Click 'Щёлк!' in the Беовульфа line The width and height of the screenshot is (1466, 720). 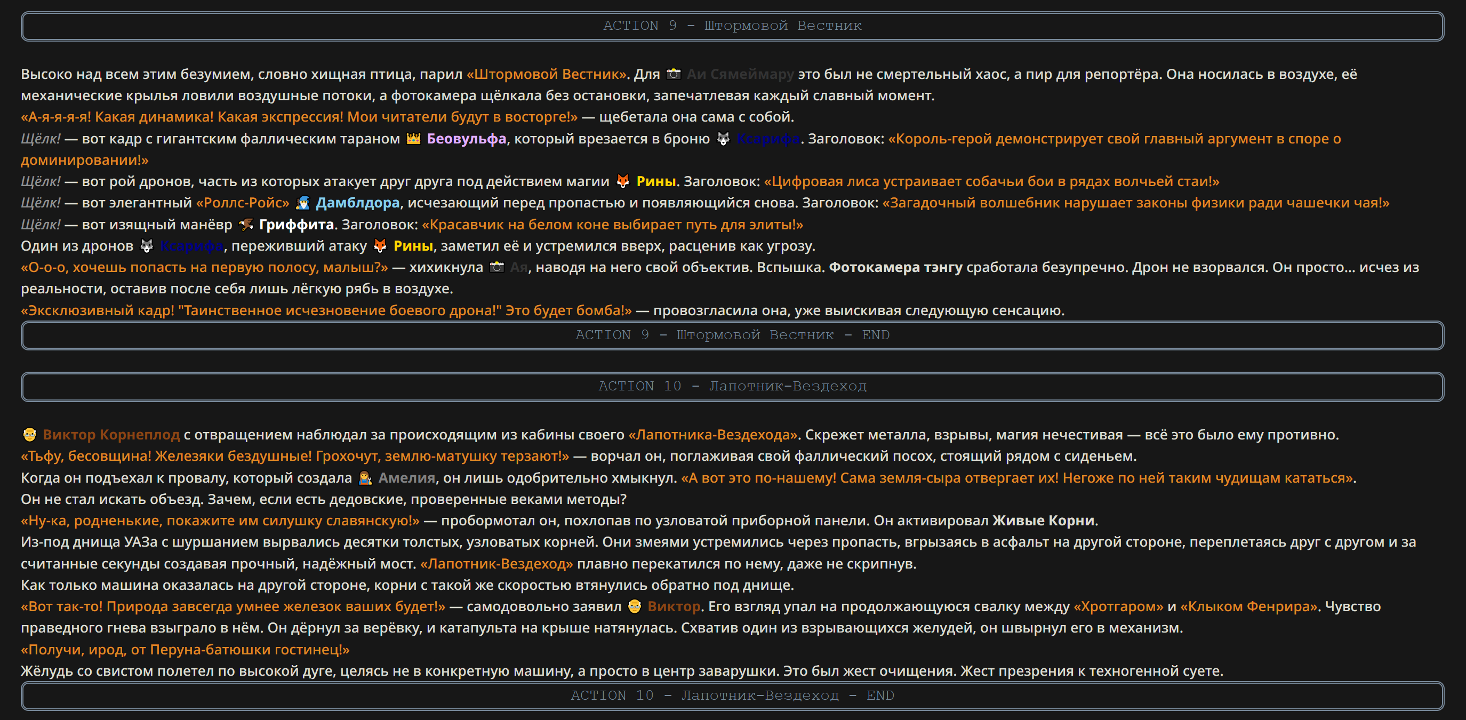click(41, 139)
